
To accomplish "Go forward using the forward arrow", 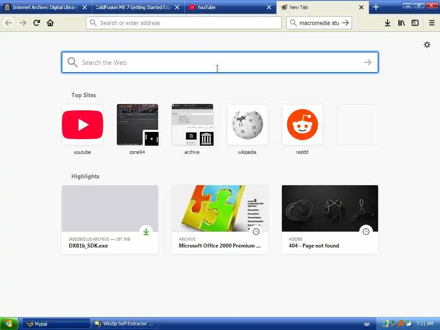I will click(23, 23).
